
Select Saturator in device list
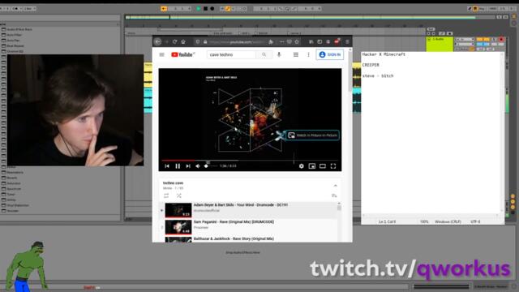(x=14, y=183)
